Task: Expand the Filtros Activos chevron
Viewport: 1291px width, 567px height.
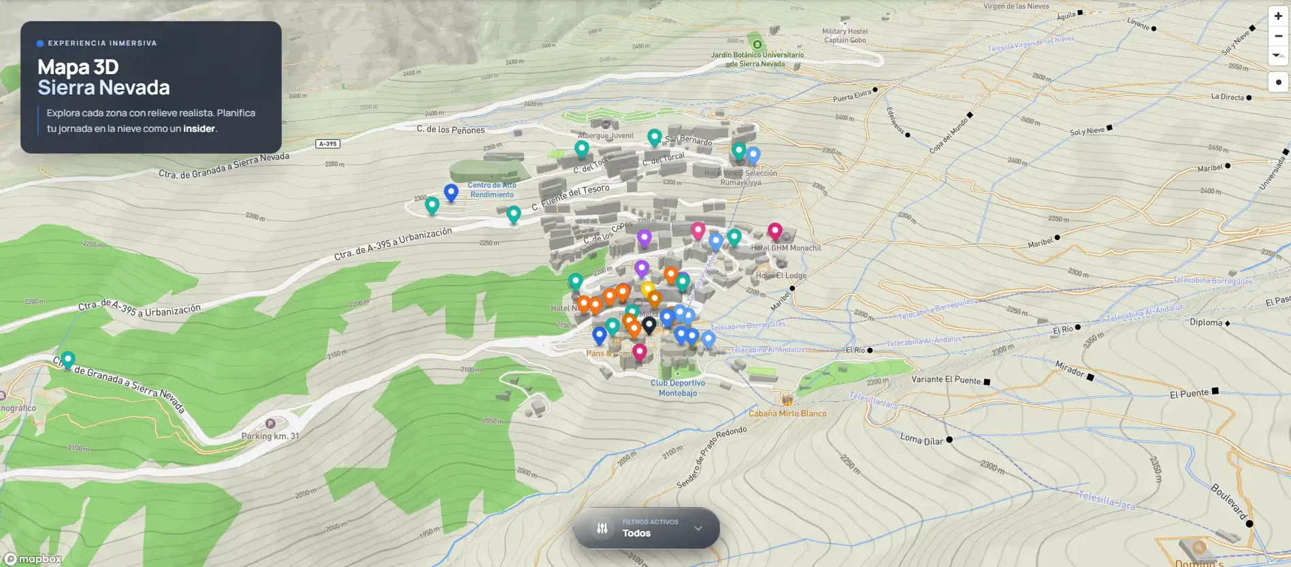Action: (698, 528)
